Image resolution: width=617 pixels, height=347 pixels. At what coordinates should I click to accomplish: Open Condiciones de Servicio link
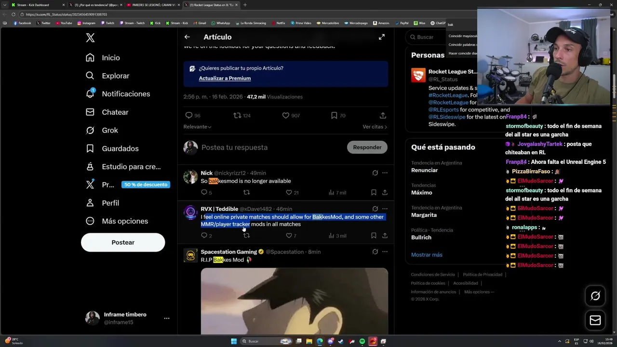click(433, 275)
